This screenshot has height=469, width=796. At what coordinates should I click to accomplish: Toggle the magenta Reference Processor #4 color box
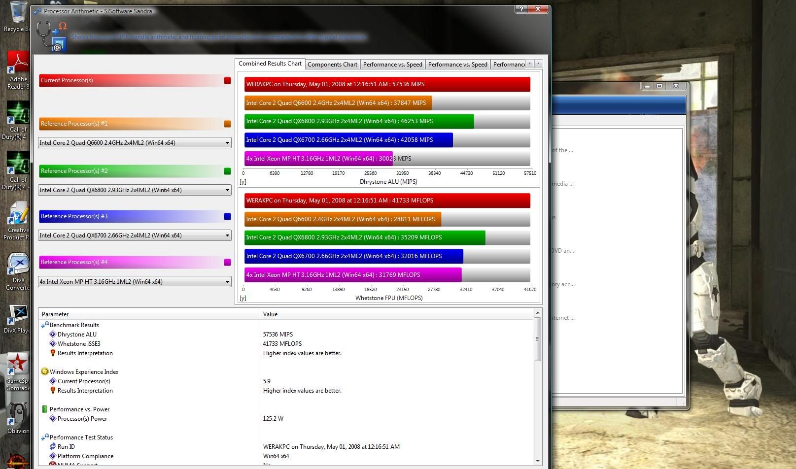227,262
